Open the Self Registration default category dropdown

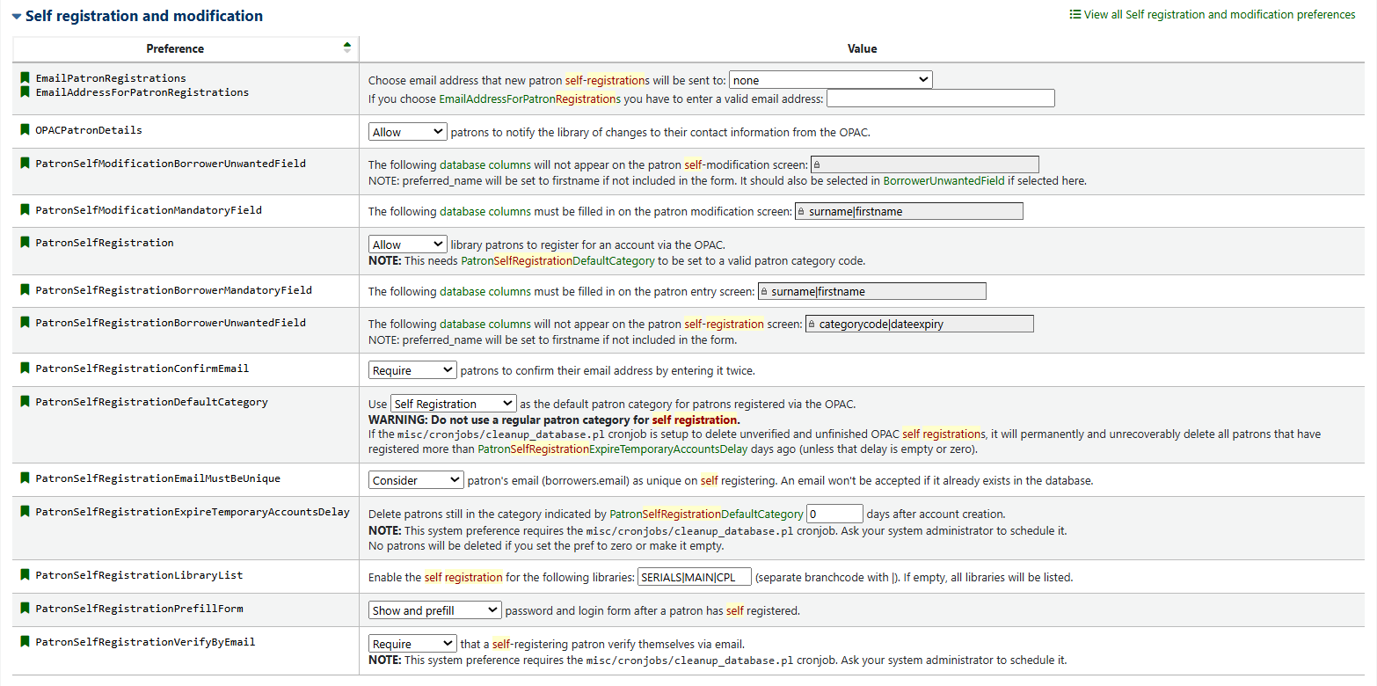tap(453, 404)
